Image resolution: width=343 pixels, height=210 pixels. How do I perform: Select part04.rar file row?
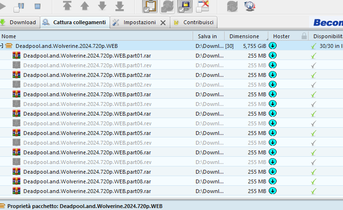(x=172, y=114)
